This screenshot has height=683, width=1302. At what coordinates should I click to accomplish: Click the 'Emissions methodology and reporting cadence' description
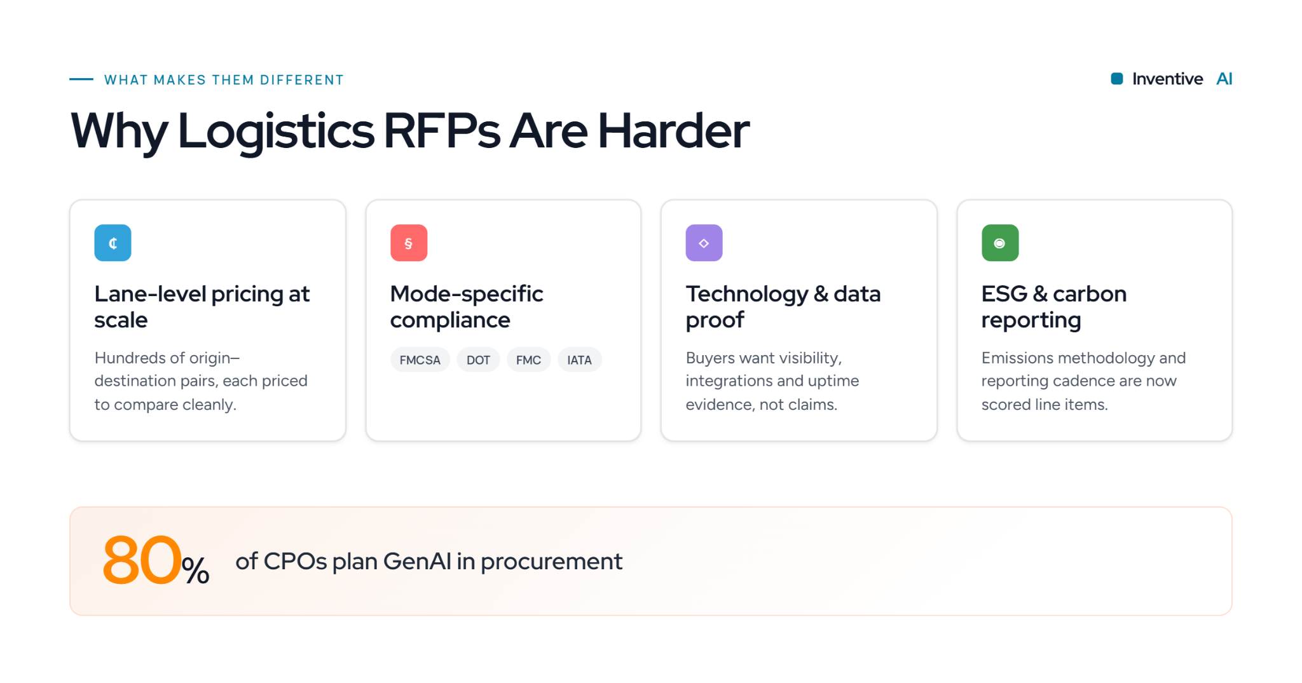coord(1083,381)
